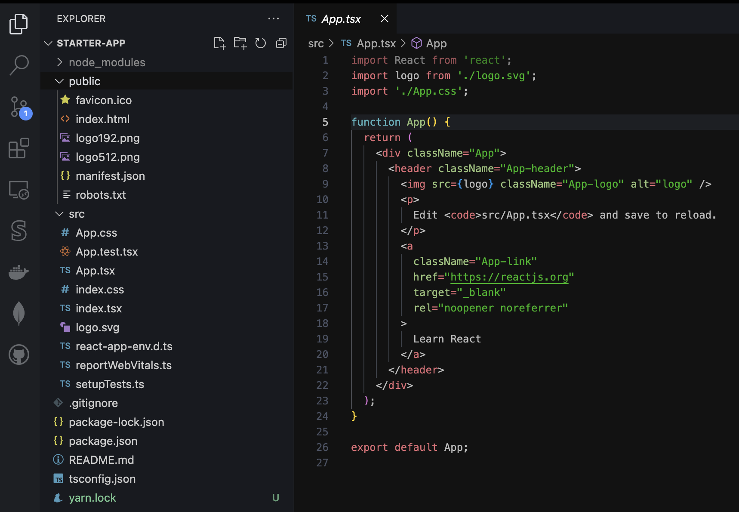Open yarn.lock file
This screenshot has height=512, width=739.
pyautogui.click(x=167, y=498)
